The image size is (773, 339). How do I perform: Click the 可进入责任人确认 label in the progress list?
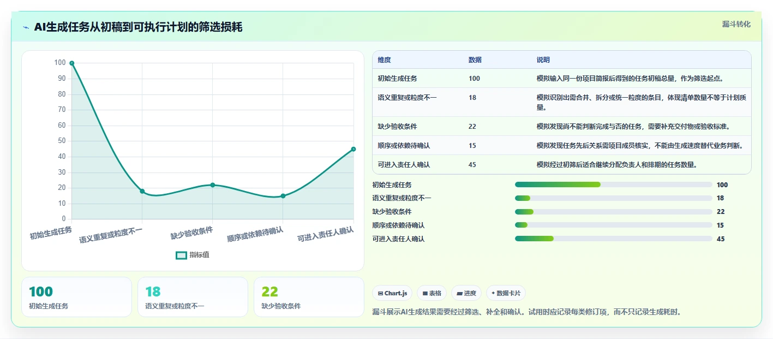(x=398, y=239)
